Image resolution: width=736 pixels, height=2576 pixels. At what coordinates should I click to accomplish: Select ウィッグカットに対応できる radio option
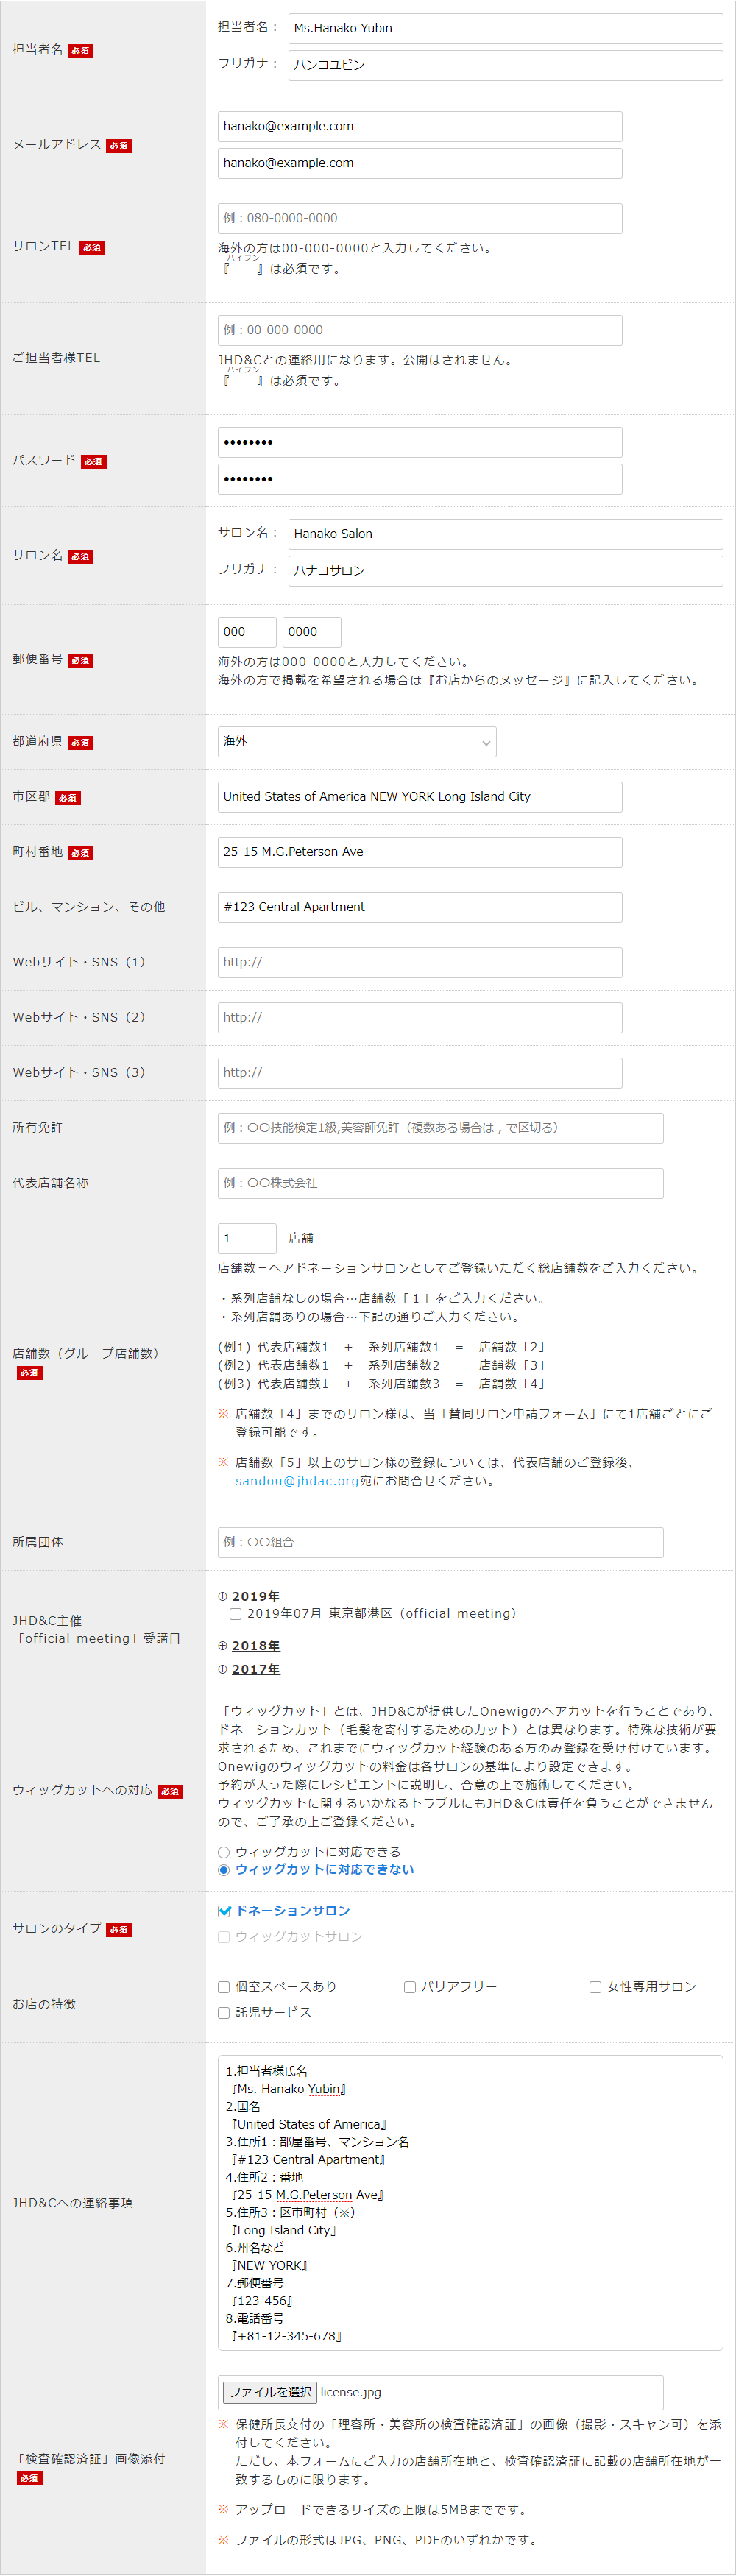point(224,1852)
